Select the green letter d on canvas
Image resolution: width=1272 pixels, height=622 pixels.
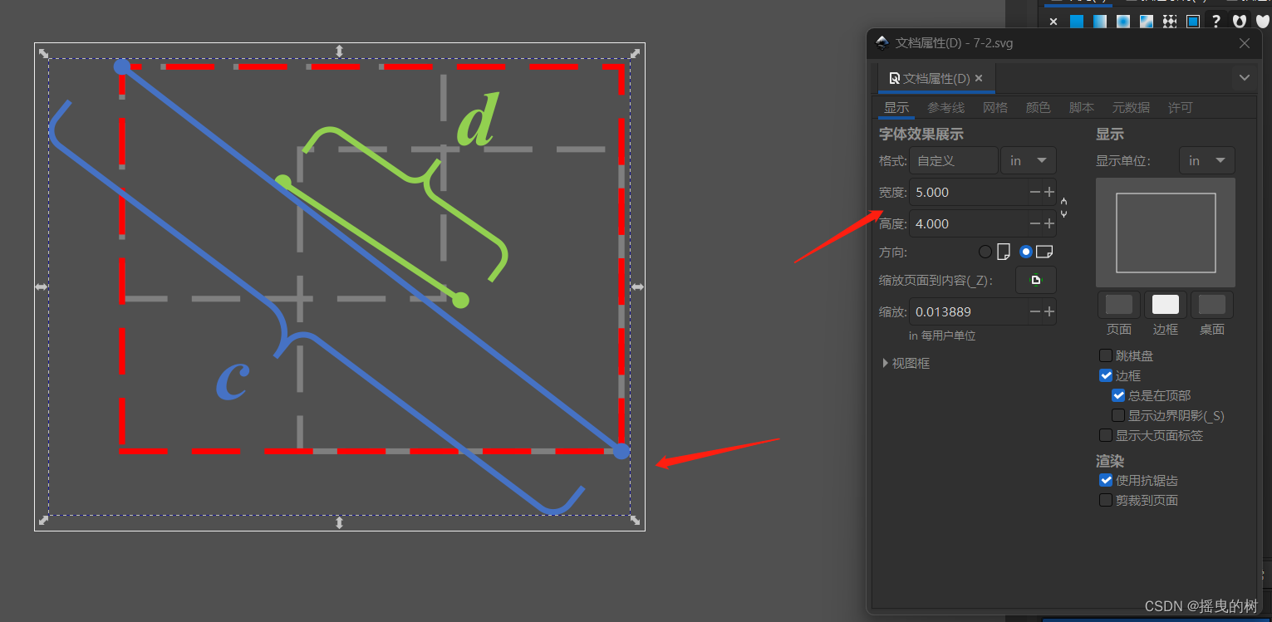click(477, 120)
